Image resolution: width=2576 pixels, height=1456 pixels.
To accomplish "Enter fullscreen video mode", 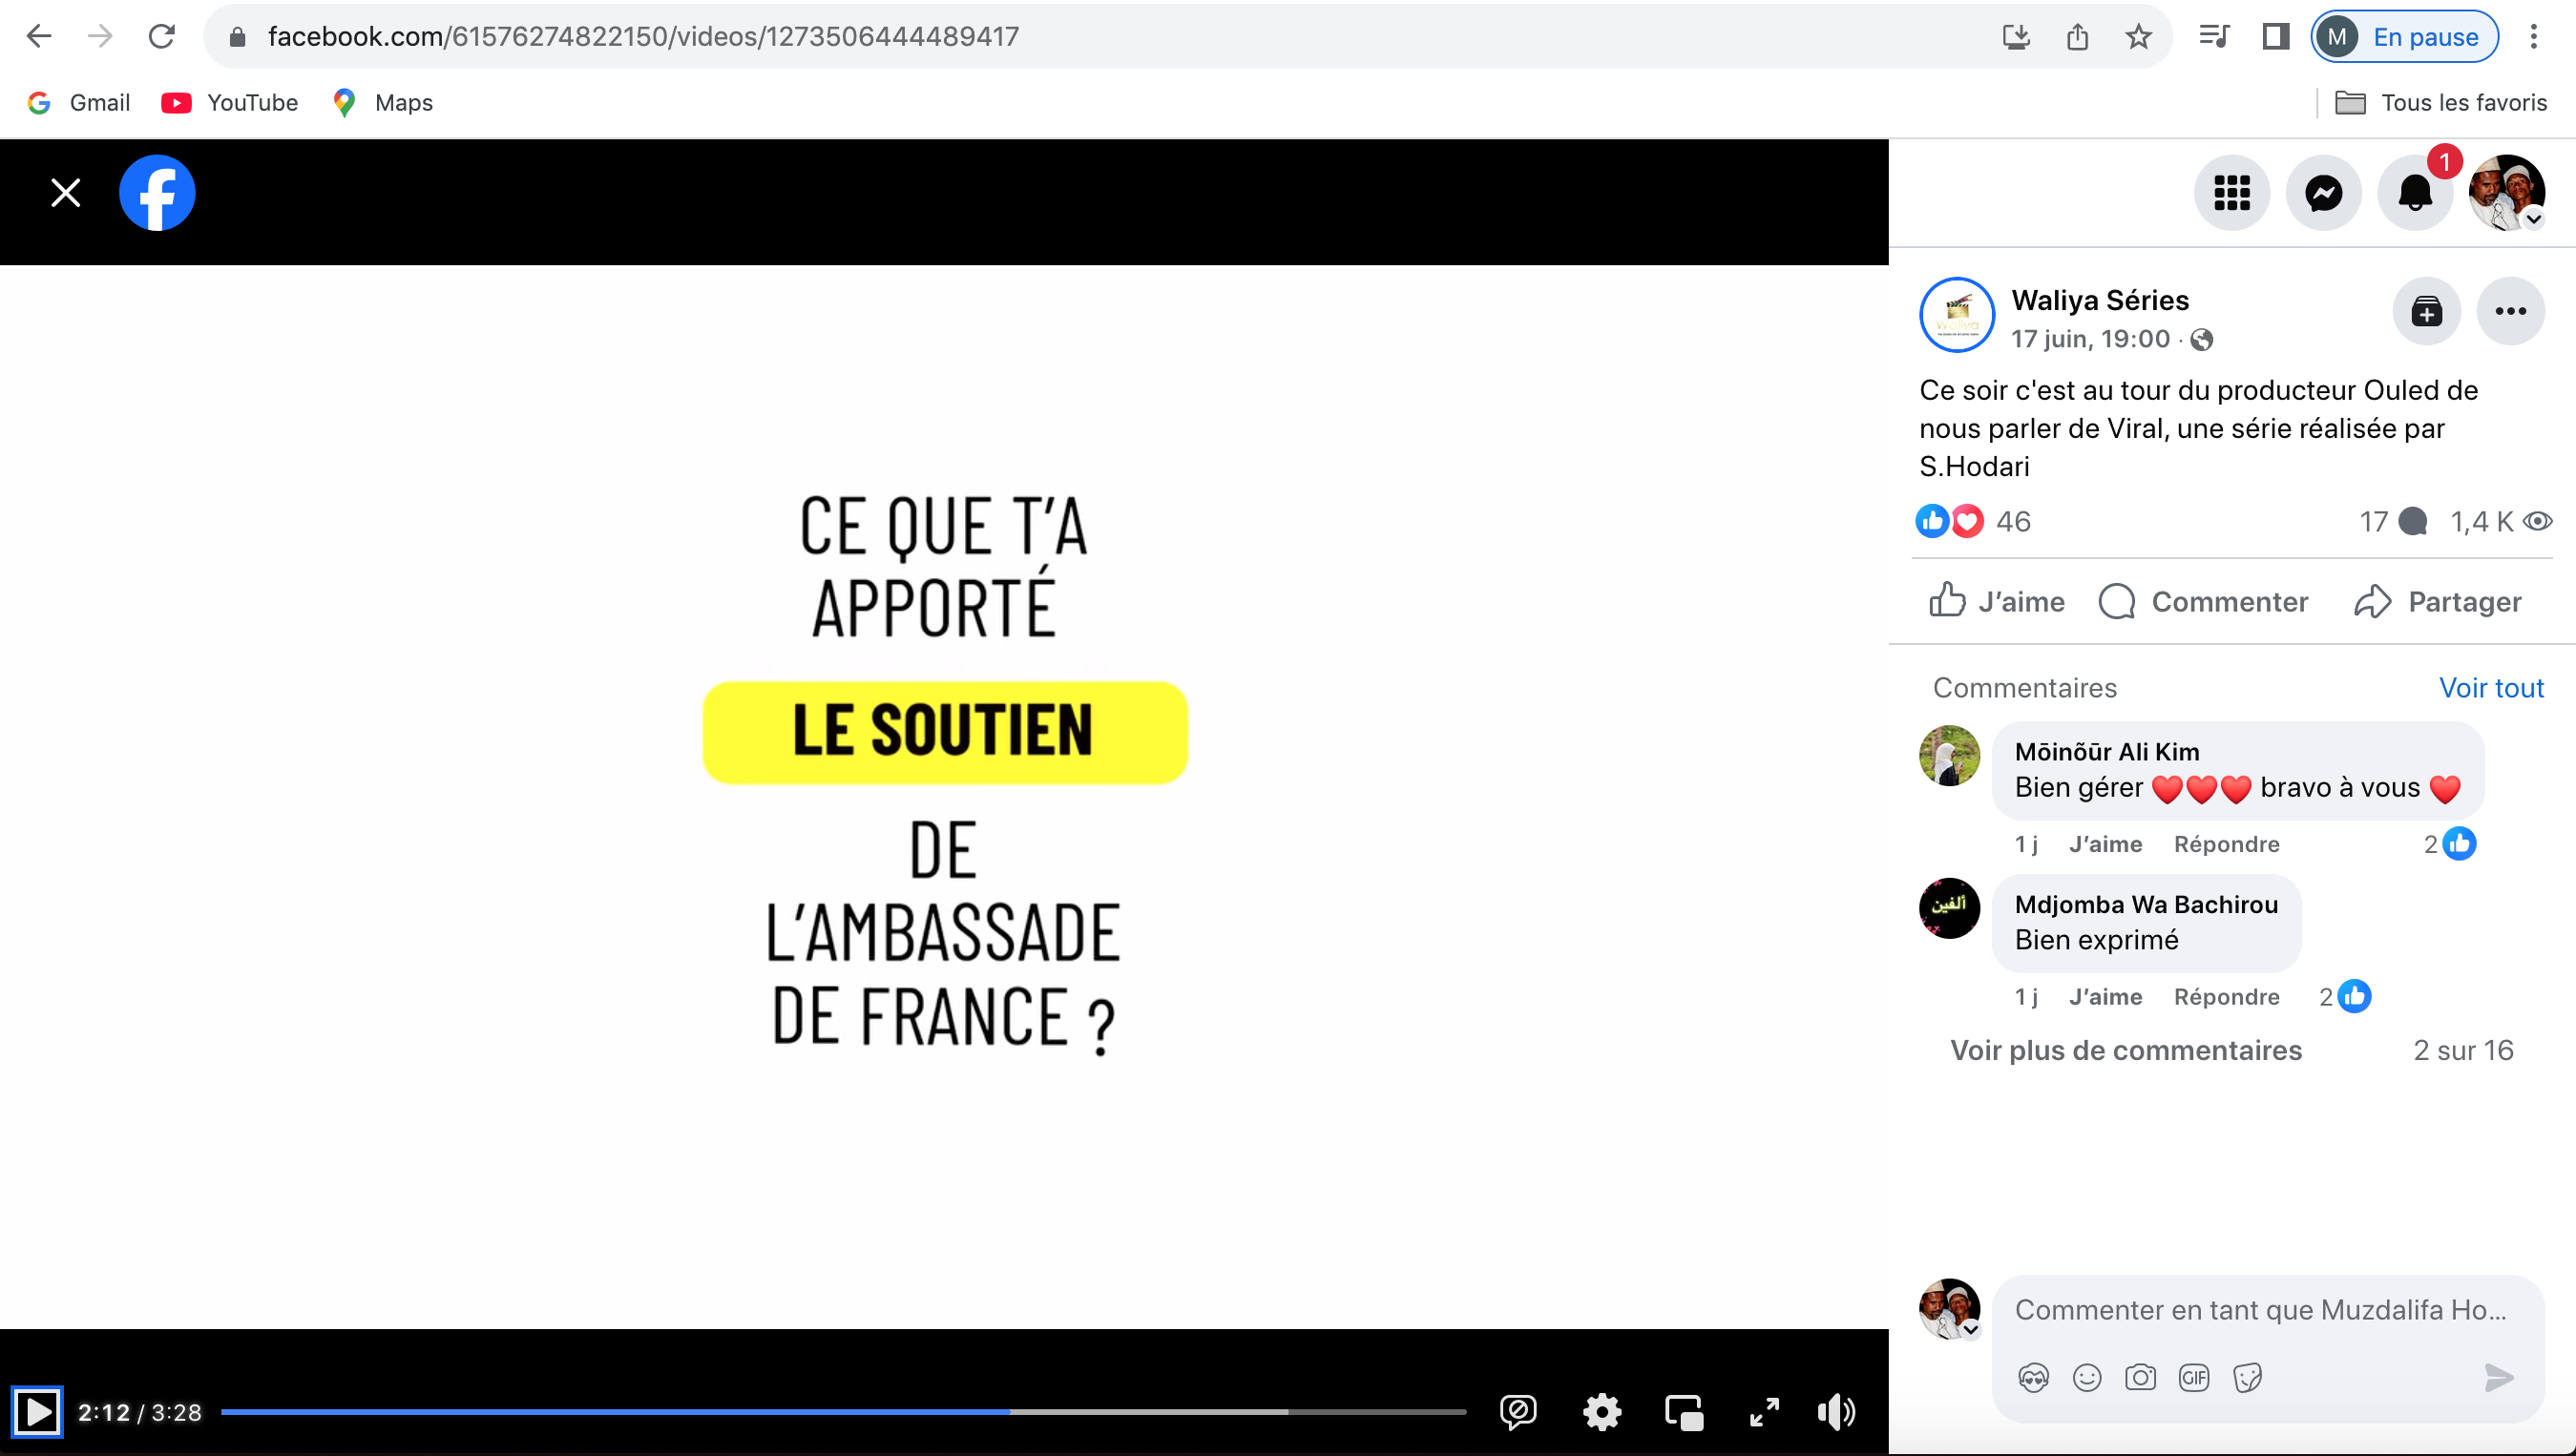I will click(1764, 1412).
